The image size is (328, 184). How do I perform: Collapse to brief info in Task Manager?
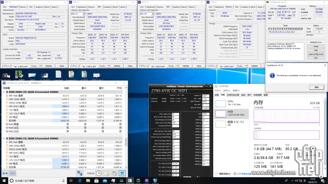pos(223,174)
